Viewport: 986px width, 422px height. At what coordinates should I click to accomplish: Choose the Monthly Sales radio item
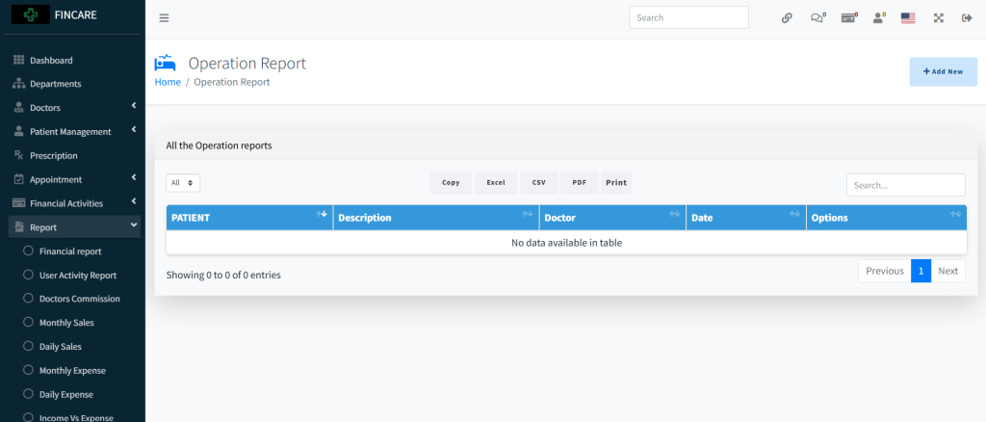[66, 323]
